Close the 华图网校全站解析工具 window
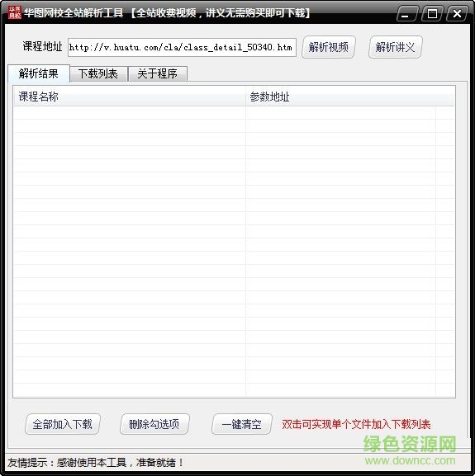This screenshot has height=476, width=475. 457,14
